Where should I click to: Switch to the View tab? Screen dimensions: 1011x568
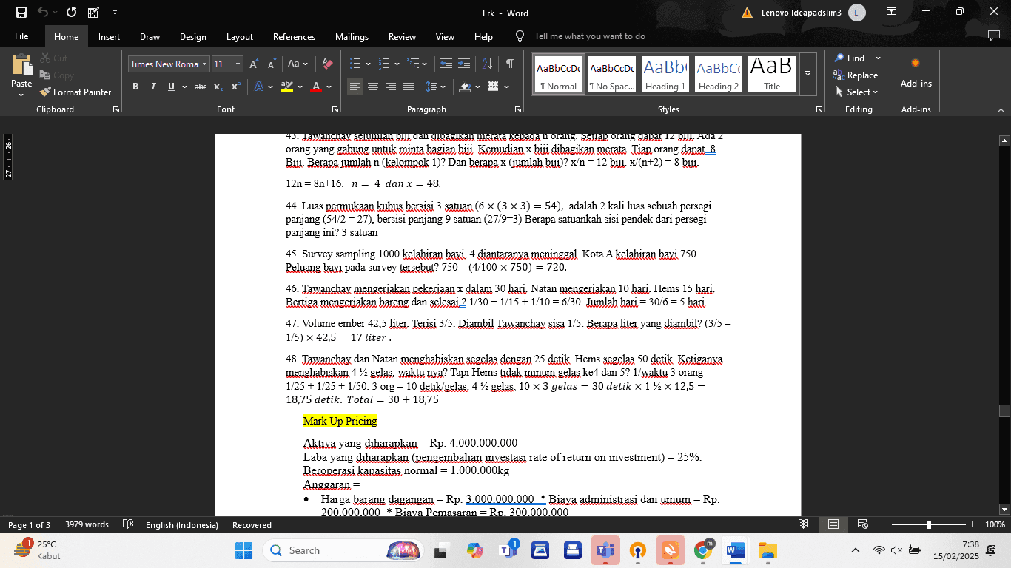(x=445, y=36)
